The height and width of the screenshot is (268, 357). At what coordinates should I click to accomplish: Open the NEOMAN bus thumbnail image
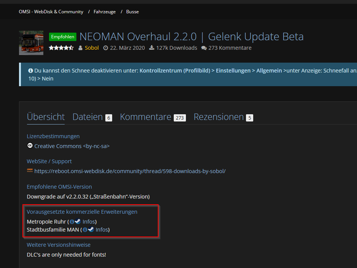point(31,43)
